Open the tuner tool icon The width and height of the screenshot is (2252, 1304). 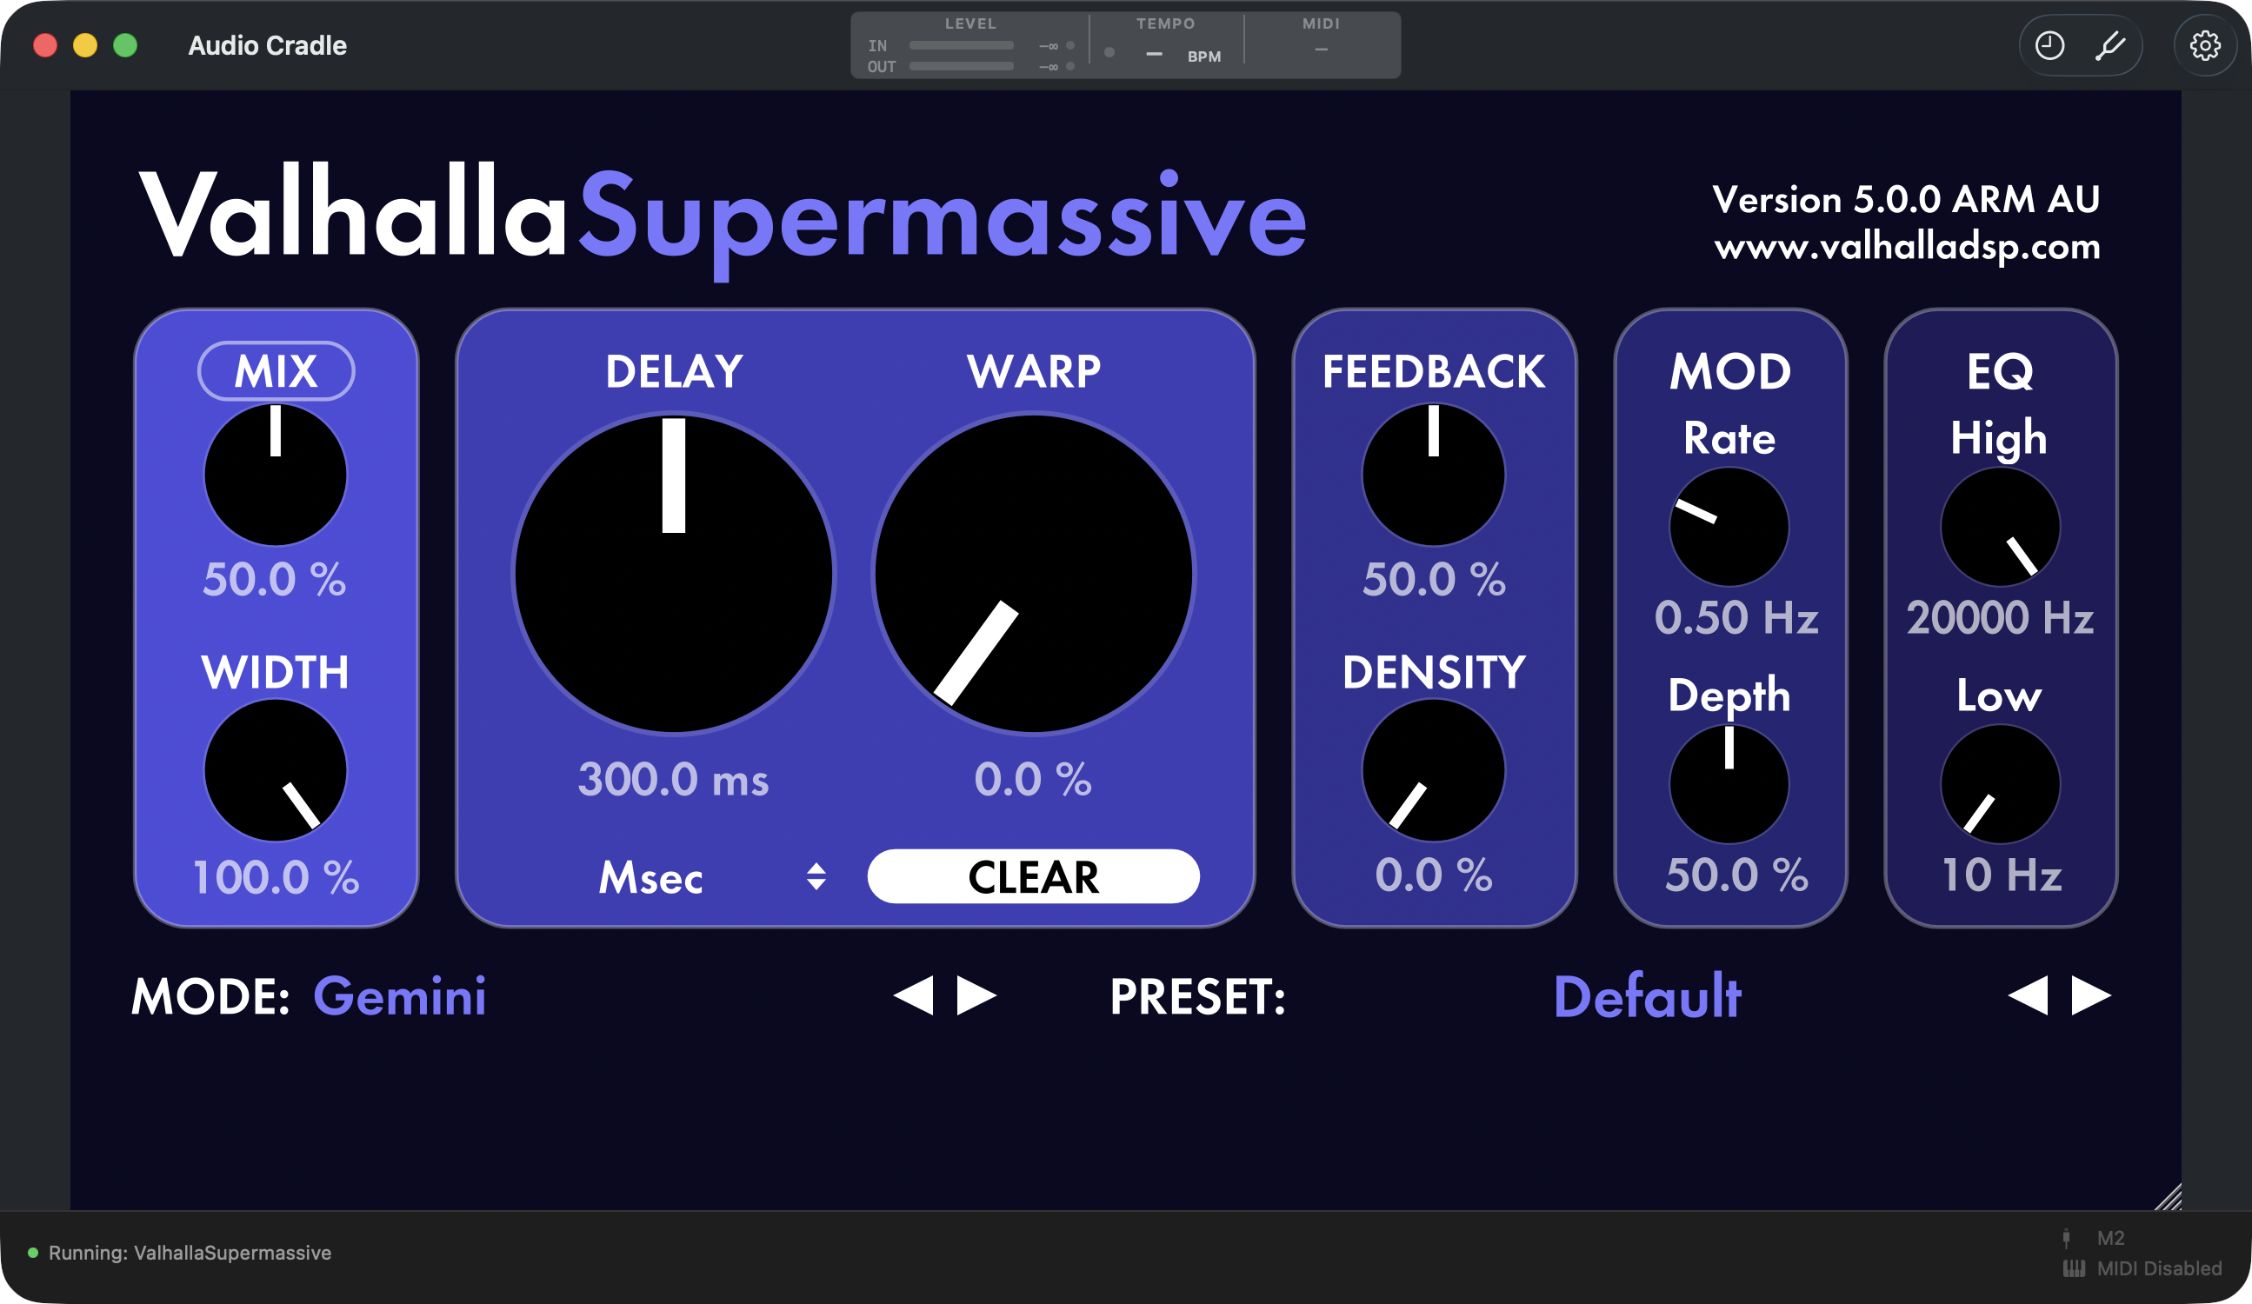pos(2110,45)
